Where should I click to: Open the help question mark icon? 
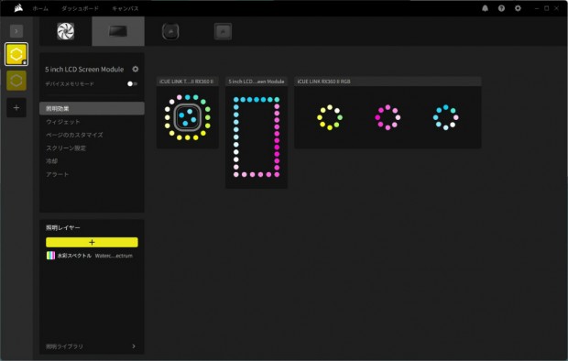pyautogui.click(x=501, y=8)
